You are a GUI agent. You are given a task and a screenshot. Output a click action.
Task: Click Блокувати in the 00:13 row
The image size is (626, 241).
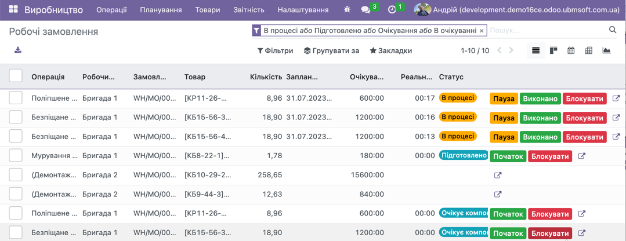click(585, 137)
